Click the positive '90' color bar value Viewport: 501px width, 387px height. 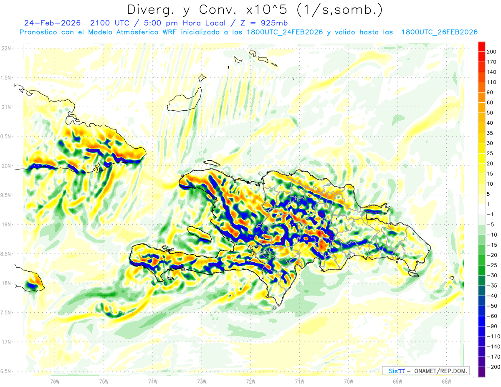[490, 93]
